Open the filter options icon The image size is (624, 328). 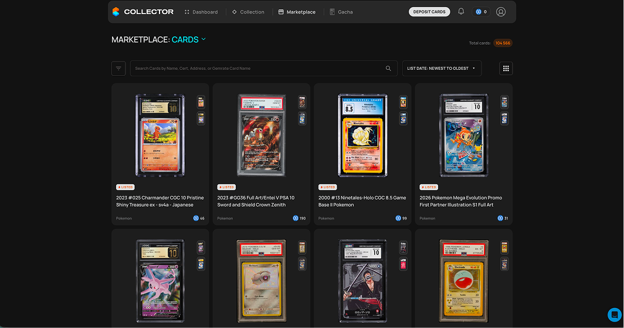[x=118, y=69]
